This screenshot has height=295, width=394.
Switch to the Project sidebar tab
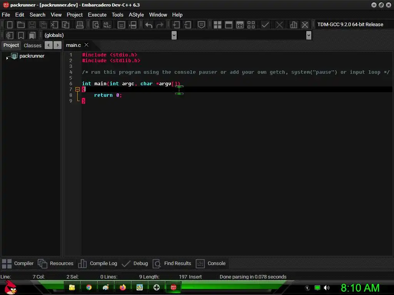[x=11, y=45]
